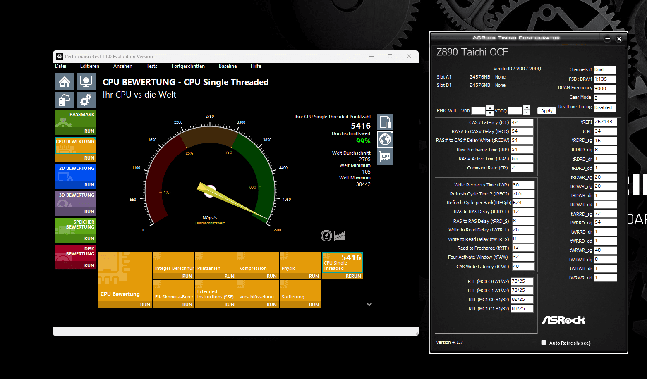Click the Write Recovery Time (tWR) field
This screenshot has height=379, width=647.
pyautogui.click(x=523, y=185)
